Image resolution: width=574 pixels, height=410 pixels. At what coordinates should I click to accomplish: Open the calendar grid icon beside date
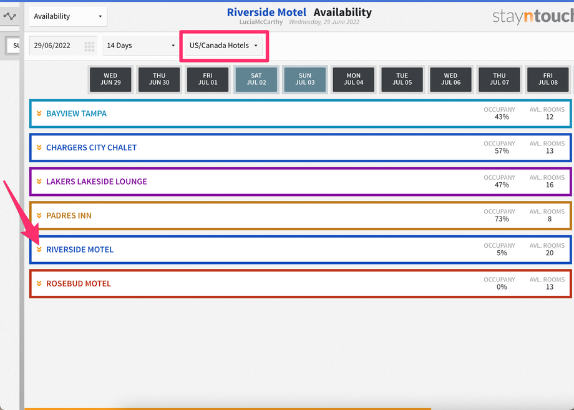[89, 46]
